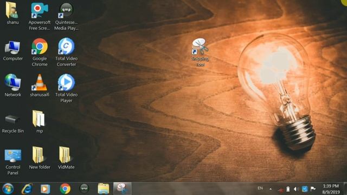Select the New folder icon
The width and height of the screenshot is (347, 195).
(x=40, y=158)
